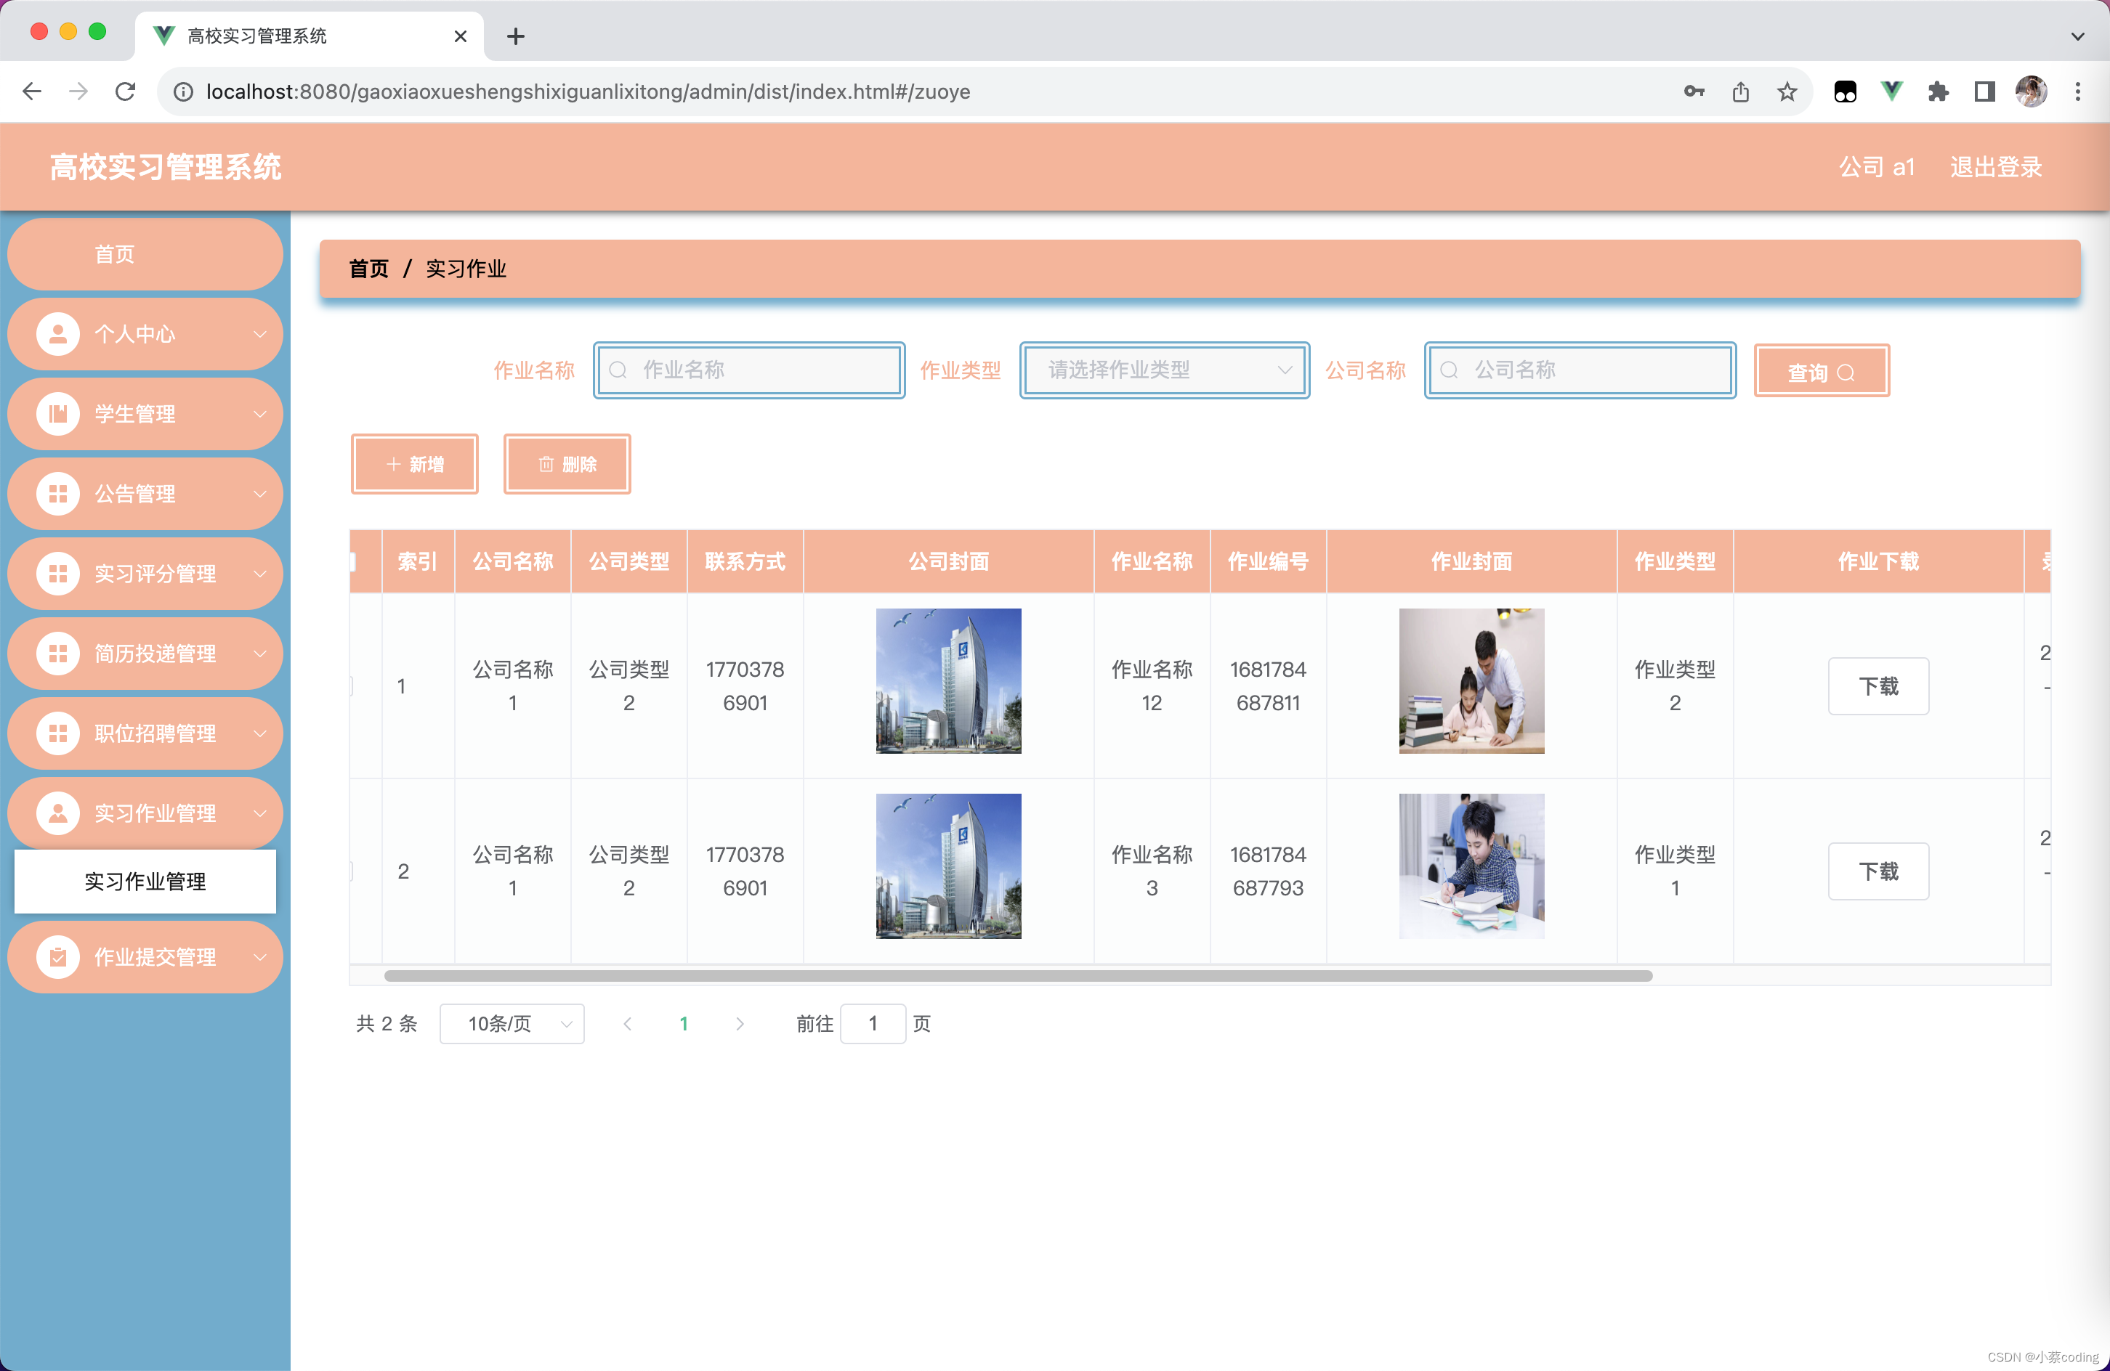
Task: Bookmark this page with star icon
Action: [x=1787, y=91]
